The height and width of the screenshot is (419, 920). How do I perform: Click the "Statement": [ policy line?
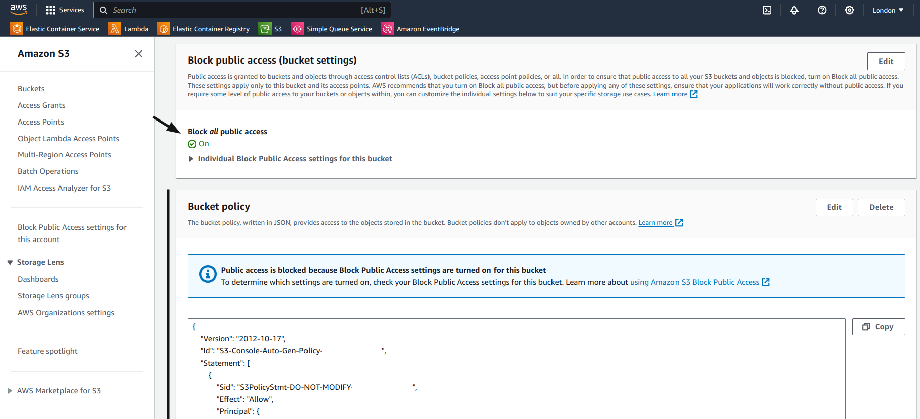(x=225, y=363)
